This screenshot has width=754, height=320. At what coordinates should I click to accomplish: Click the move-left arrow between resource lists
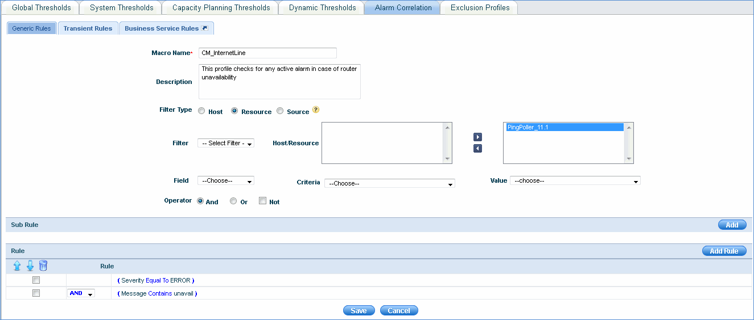(x=478, y=149)
